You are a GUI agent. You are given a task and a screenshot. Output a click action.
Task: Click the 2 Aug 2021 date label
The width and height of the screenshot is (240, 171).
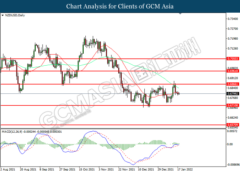8,169
